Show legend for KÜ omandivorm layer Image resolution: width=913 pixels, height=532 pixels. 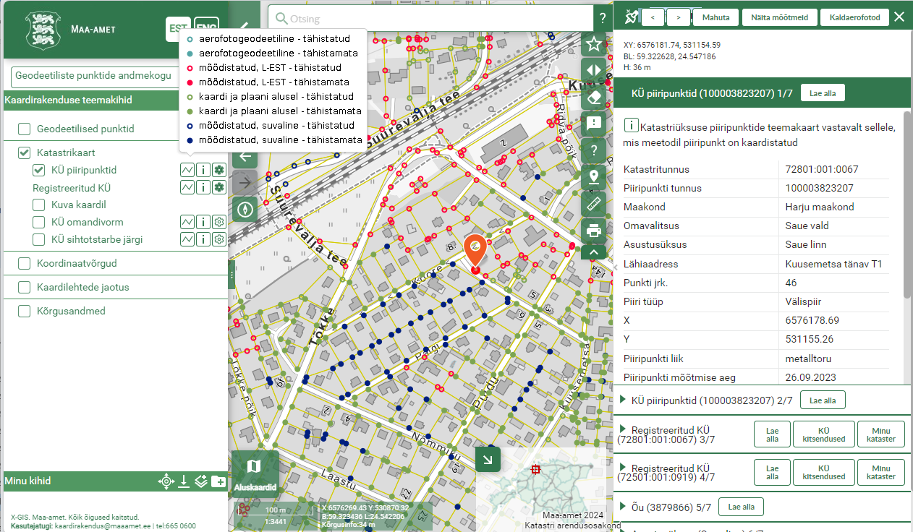pos(187,222)
